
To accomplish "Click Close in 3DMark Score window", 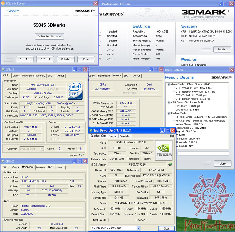I will (x=86, y=59).
